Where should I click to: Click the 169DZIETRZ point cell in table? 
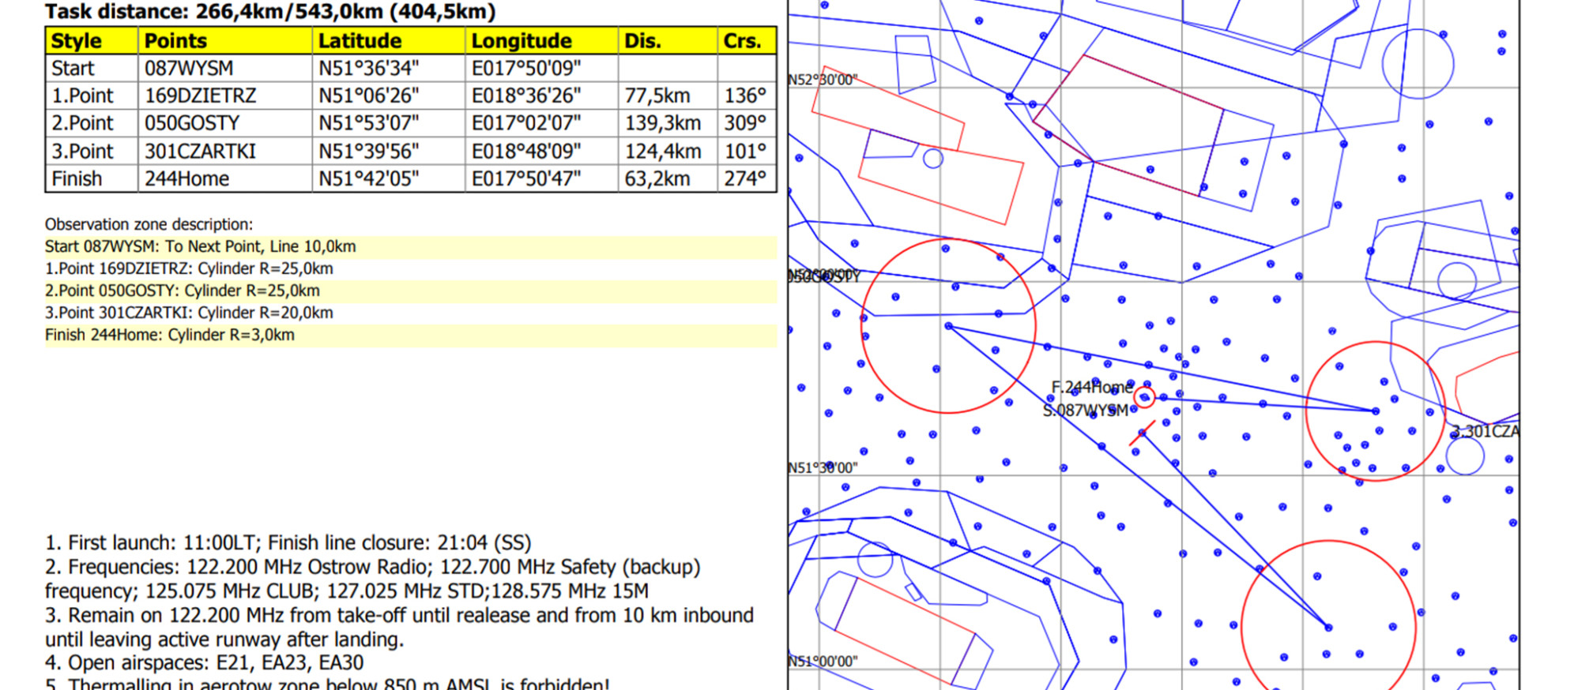tap(201, 96)
